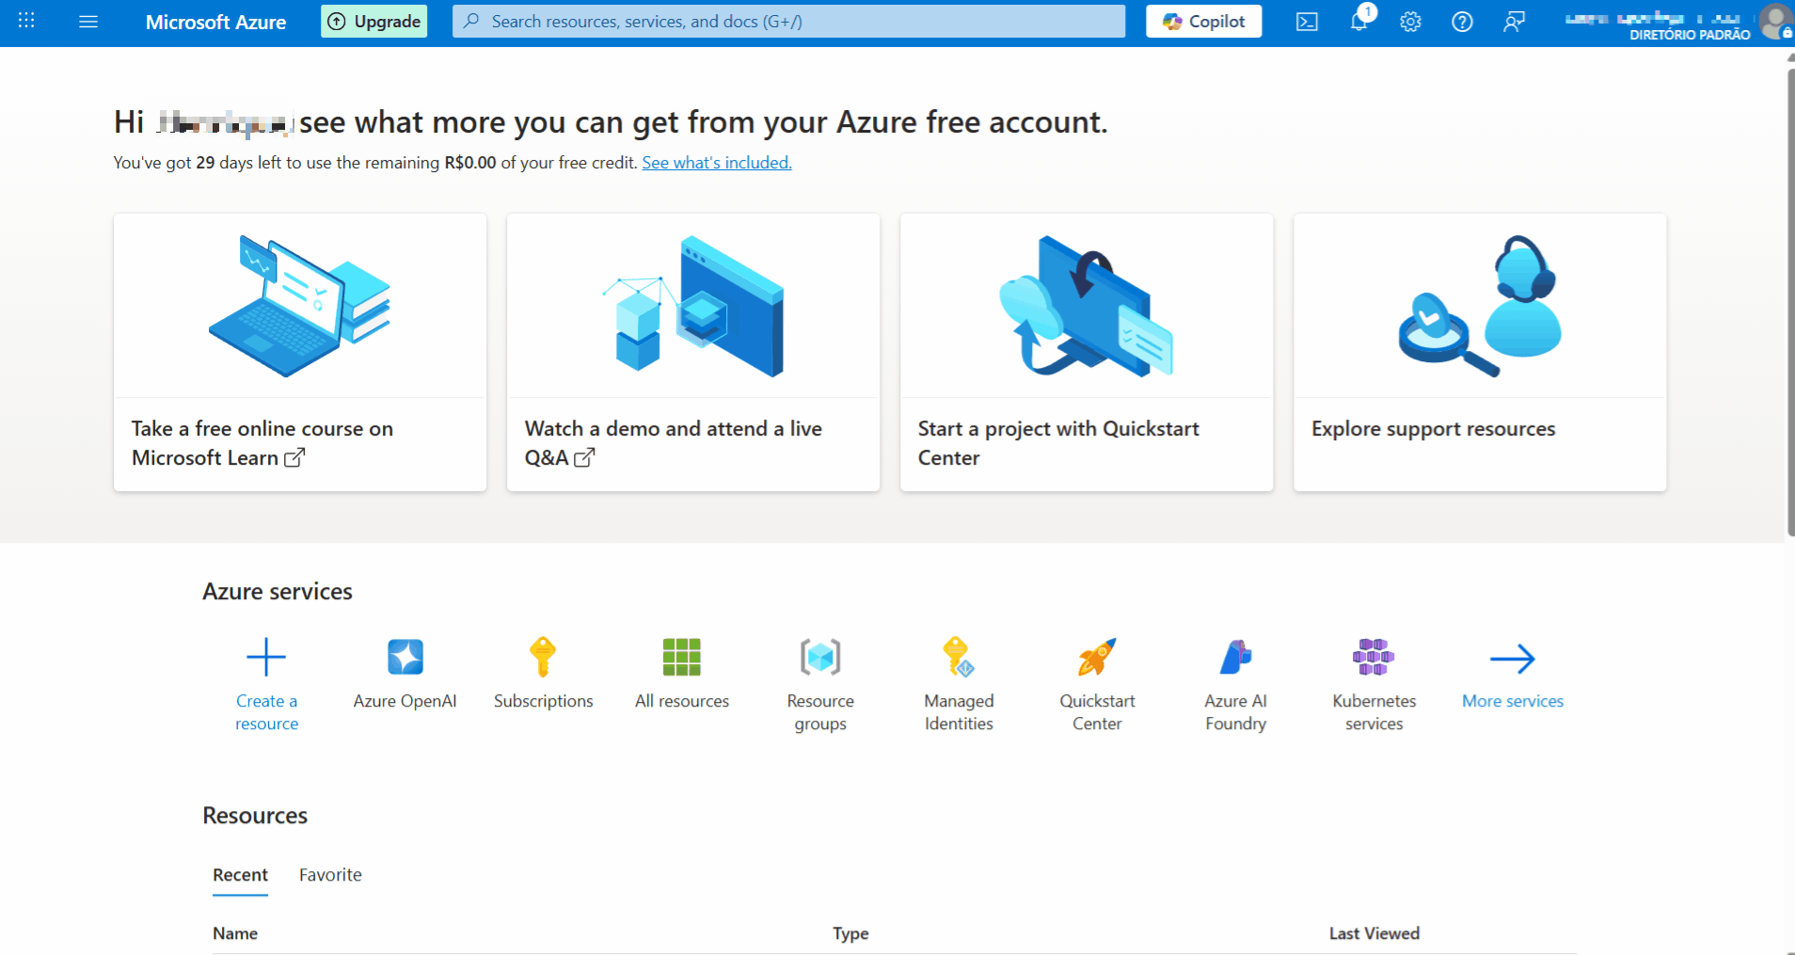The image size is (1795, 955).
Task: Open Kubernetes services icon
Action: point(1374,658)
